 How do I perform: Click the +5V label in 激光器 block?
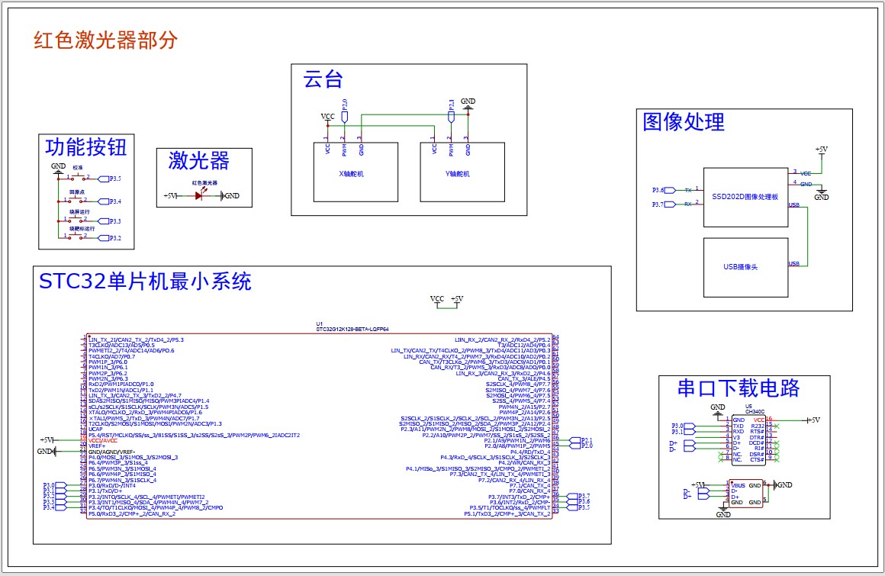170,196
